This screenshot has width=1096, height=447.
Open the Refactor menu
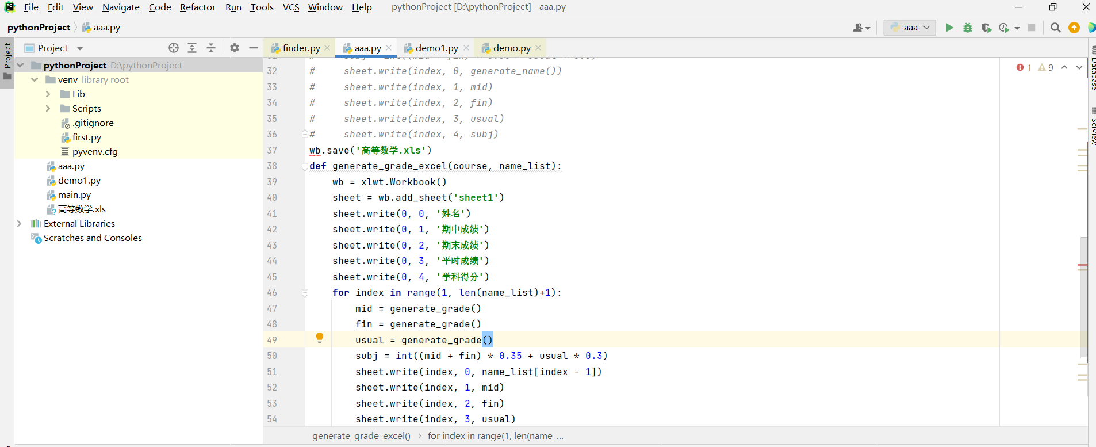197,7
